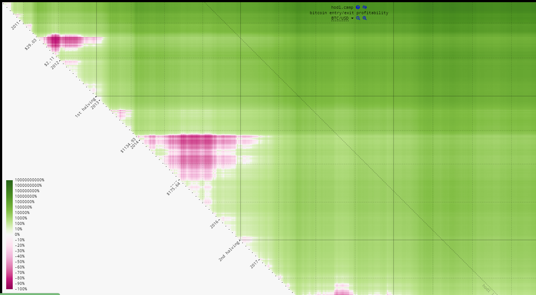The image size is (536, 295).
Task: Select the 2013 year axis label
Action: pos(95,105)
